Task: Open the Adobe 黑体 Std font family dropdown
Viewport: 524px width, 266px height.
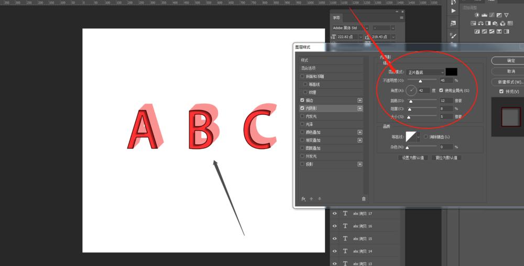Action: 351,28
